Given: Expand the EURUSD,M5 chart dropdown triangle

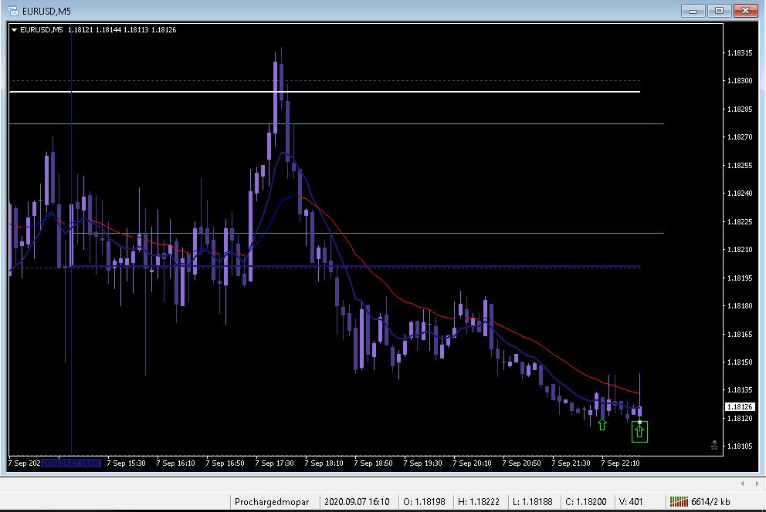Looking at the screenshot, I should tap(14, 30).
